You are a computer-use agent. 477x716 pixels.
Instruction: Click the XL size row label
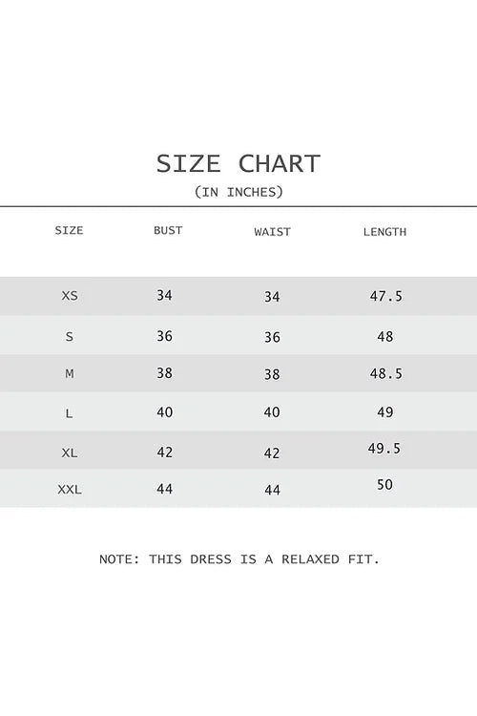pyautogui.click(x=70, y=453)
